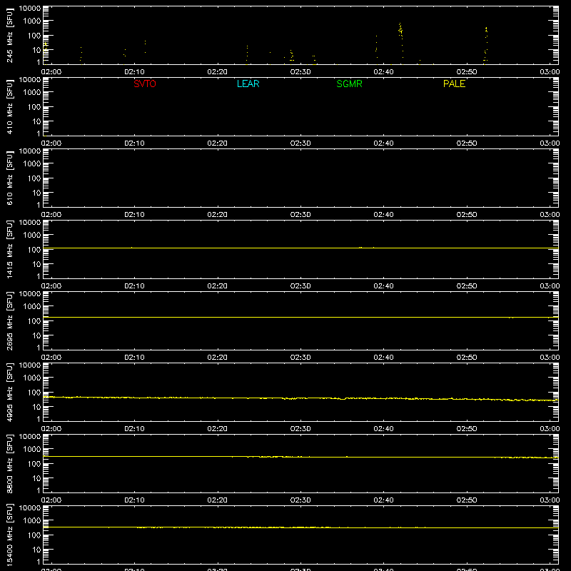Click the 10 tick label on 1415 MHz axis
The height and width of the screenshot is (571, 571).
[x=37, y=264]
